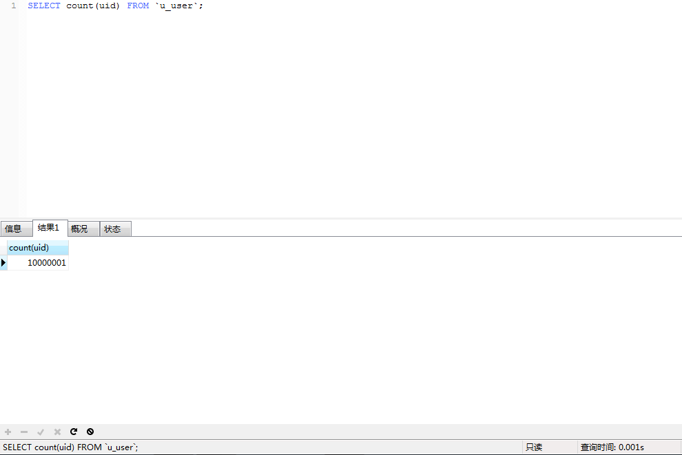Click the status bar SQL statement text
The image size is (682, 455).
(x=70, y=447)
